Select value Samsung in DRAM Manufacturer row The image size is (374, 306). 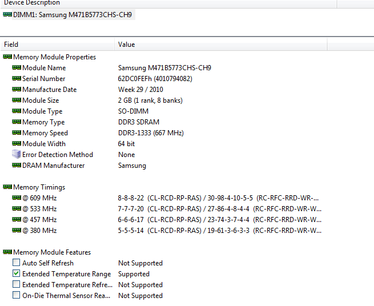tap(132, 166)
